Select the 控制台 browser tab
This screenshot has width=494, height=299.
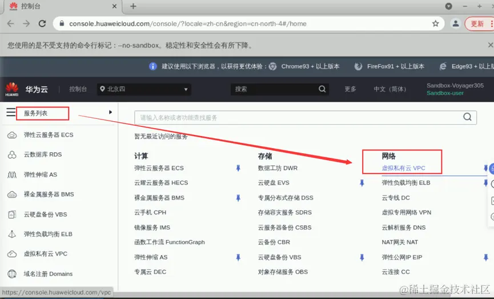[x=62, y=6]
